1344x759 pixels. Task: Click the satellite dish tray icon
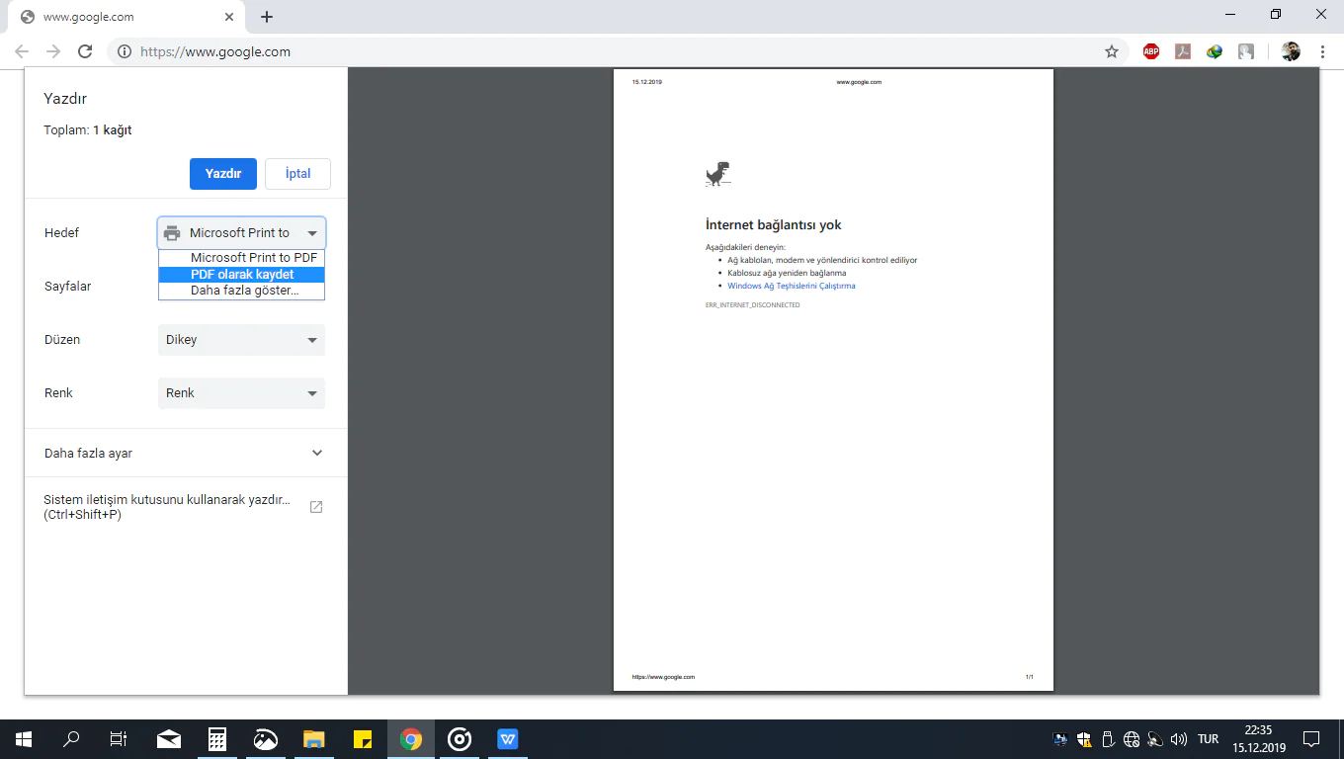point(1154,739)
